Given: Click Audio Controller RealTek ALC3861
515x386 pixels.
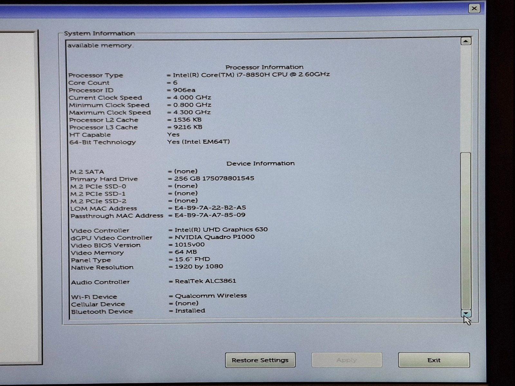Looking at the screenshot, I should point(205,281).
